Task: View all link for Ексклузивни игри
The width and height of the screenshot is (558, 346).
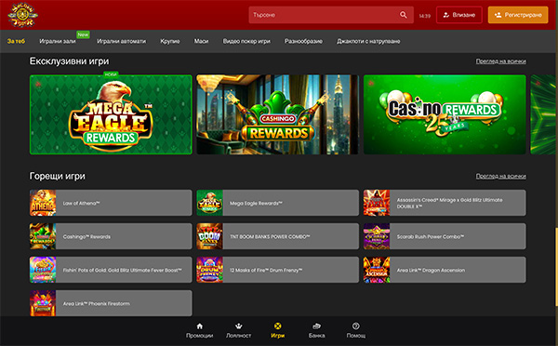Action: pyautogui.click(x=501, y=61)
